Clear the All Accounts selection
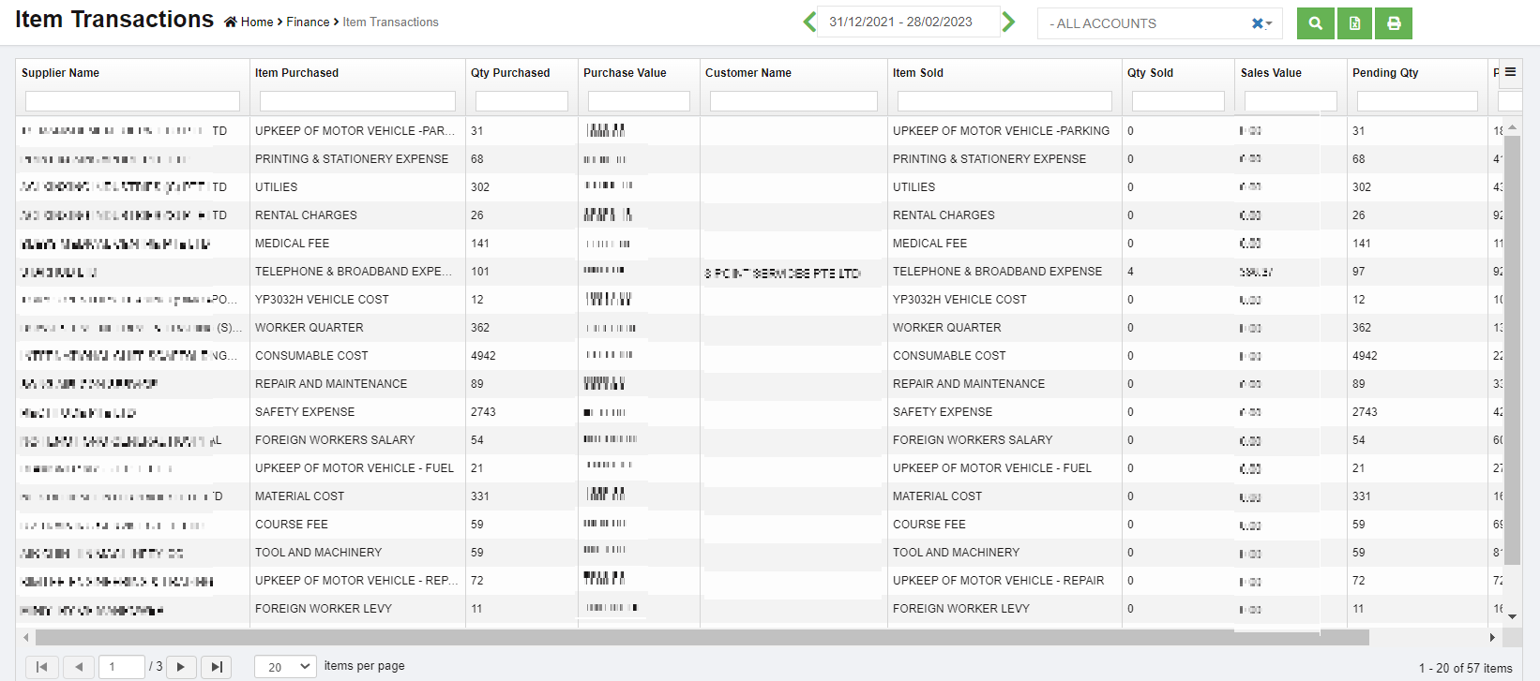The width and height of the screenshot is (1540, 681). (1257, 23)
